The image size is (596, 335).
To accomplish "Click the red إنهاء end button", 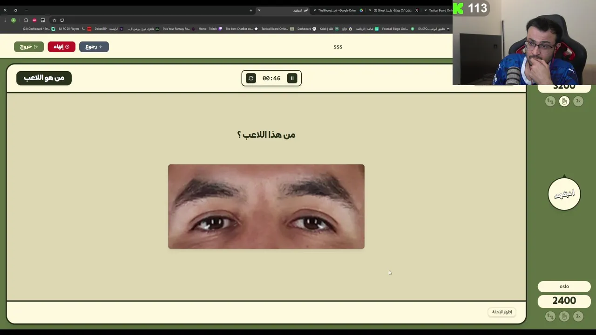I will click(61, 47).
